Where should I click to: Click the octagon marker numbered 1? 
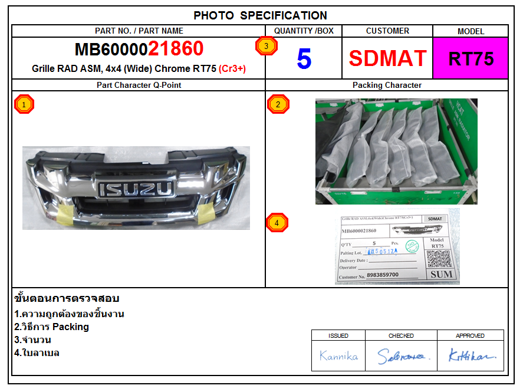coord(24,104)
